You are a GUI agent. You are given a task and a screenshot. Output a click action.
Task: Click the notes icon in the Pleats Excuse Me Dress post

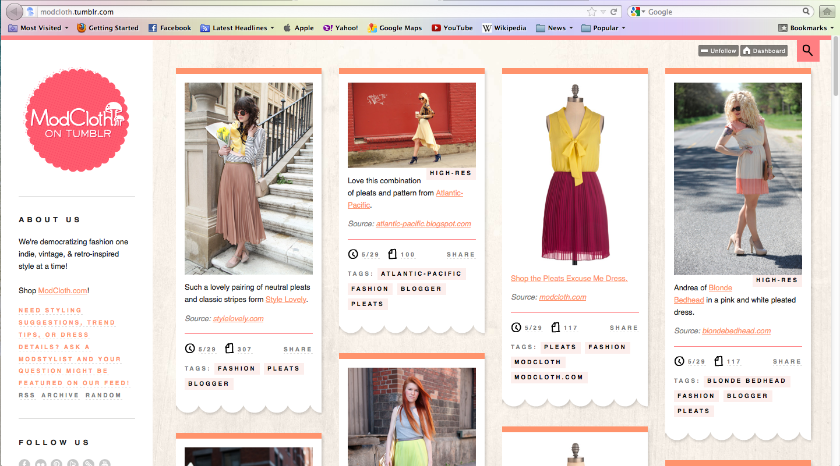555,328
